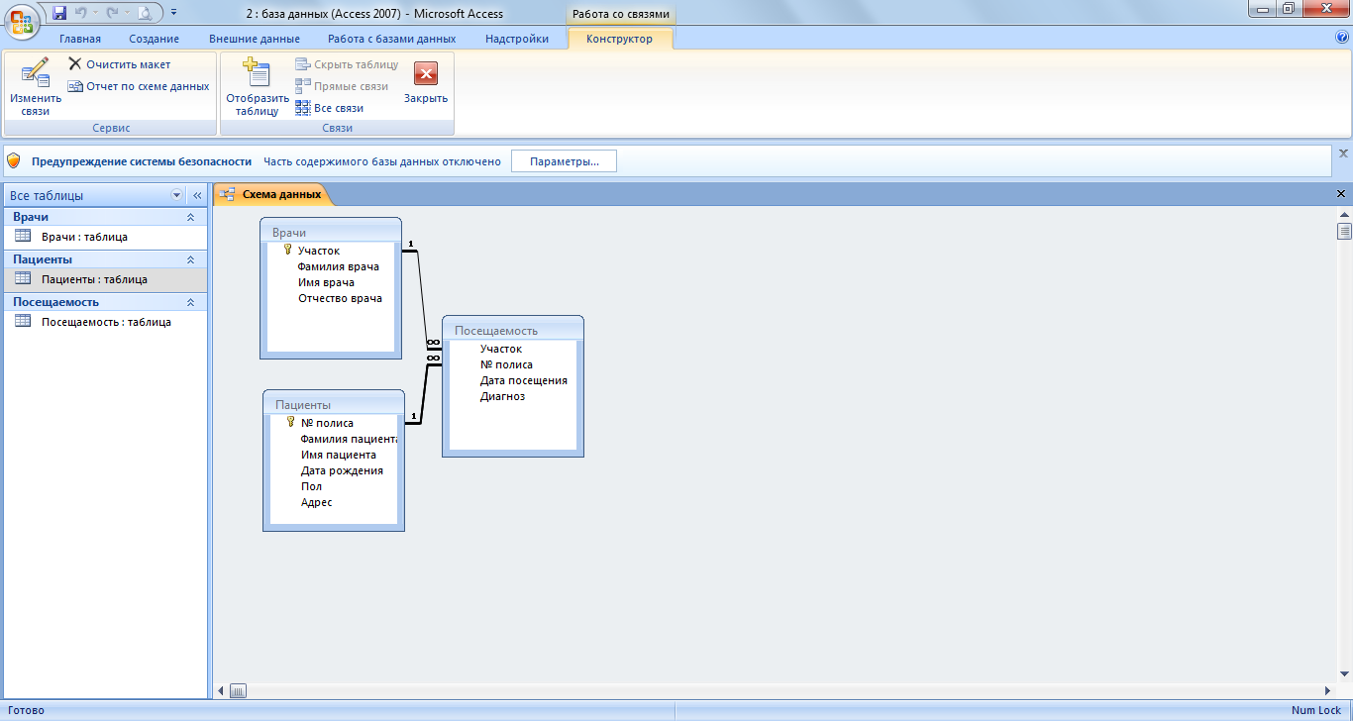Open Посещаемость : таблица in navigation pane
The height and width of the screenshot is (721, 1353).
106,322
